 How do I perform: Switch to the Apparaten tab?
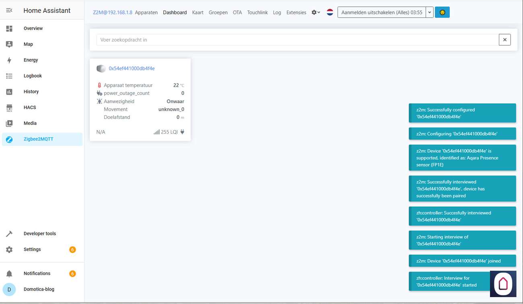(x=146, y=12)
